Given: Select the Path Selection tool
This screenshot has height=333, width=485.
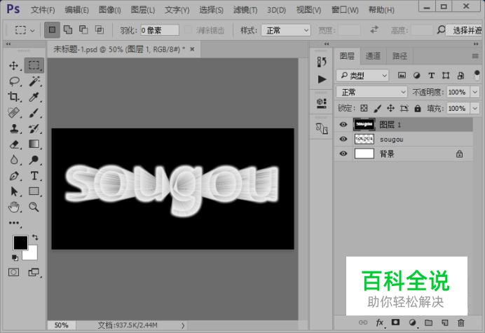Looking at the screenshot, I should click(14, 191).
